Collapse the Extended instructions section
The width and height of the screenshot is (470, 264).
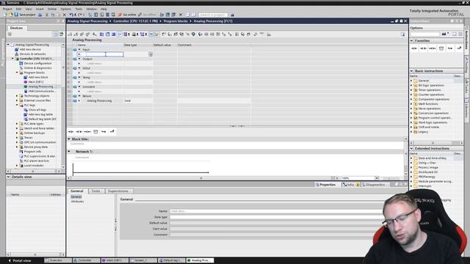412,148
